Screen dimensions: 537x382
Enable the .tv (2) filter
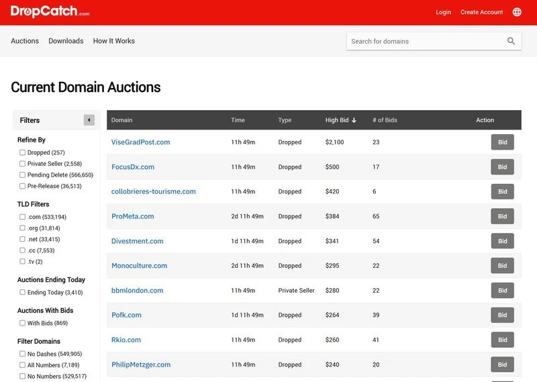click(22, 261)
